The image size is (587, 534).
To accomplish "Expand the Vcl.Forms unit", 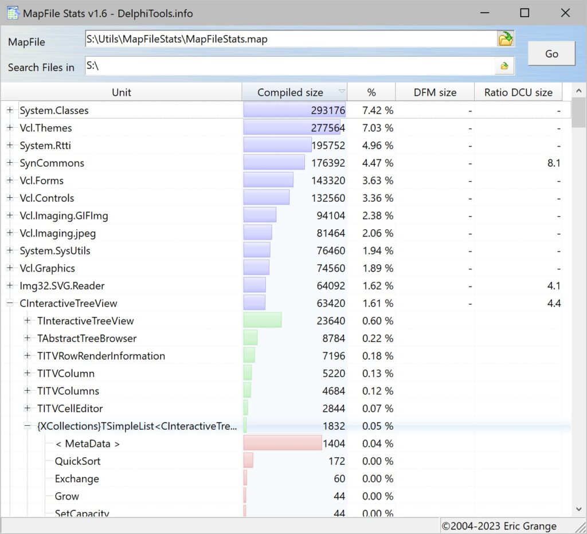I will pyautogui.click(x=10, y=180).
